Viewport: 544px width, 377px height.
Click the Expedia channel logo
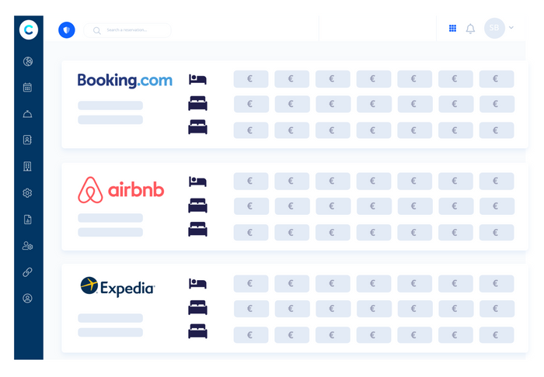[x=118, y=287]
